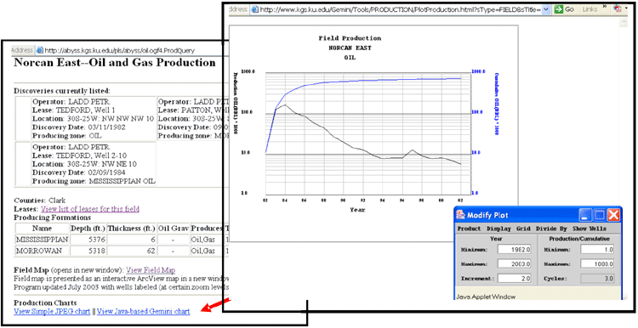Click page icon in Gemini address bar
This screenshot has width=638, height=328.
[255, 9]
